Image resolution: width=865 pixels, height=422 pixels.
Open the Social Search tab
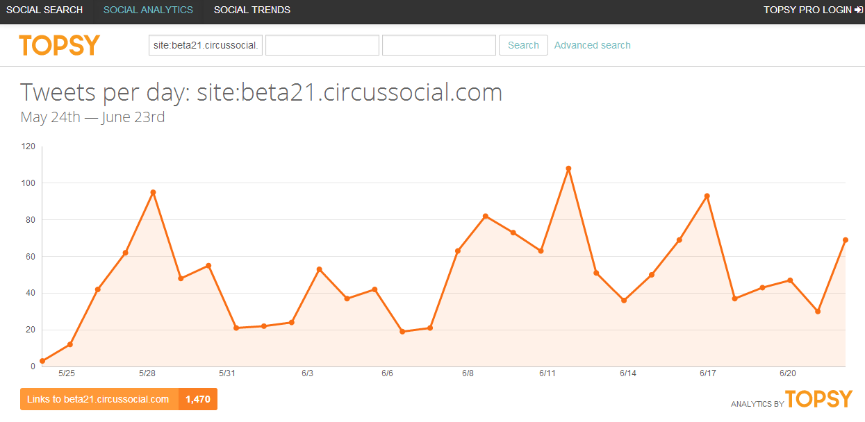[x=44, y=10]
